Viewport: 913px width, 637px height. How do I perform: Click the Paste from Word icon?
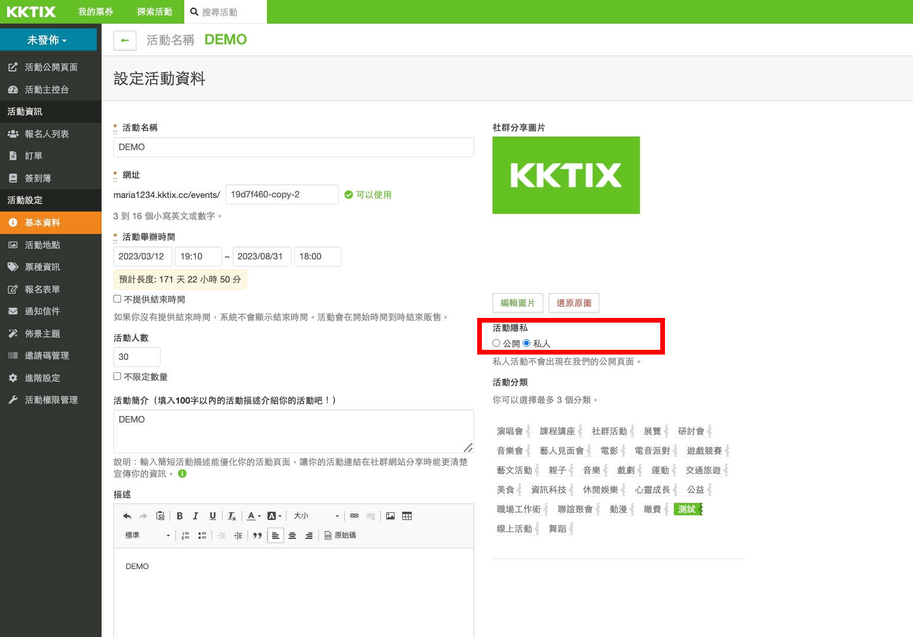[x=160, y=516]
